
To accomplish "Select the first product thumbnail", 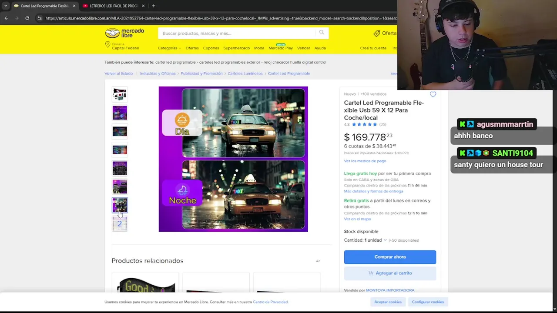I will point(120,94).
